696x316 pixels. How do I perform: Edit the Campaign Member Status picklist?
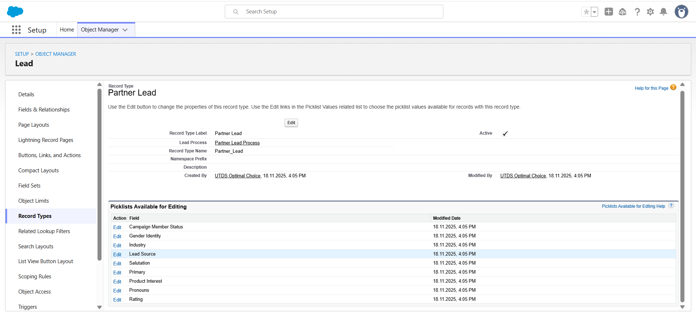(117, 227)
